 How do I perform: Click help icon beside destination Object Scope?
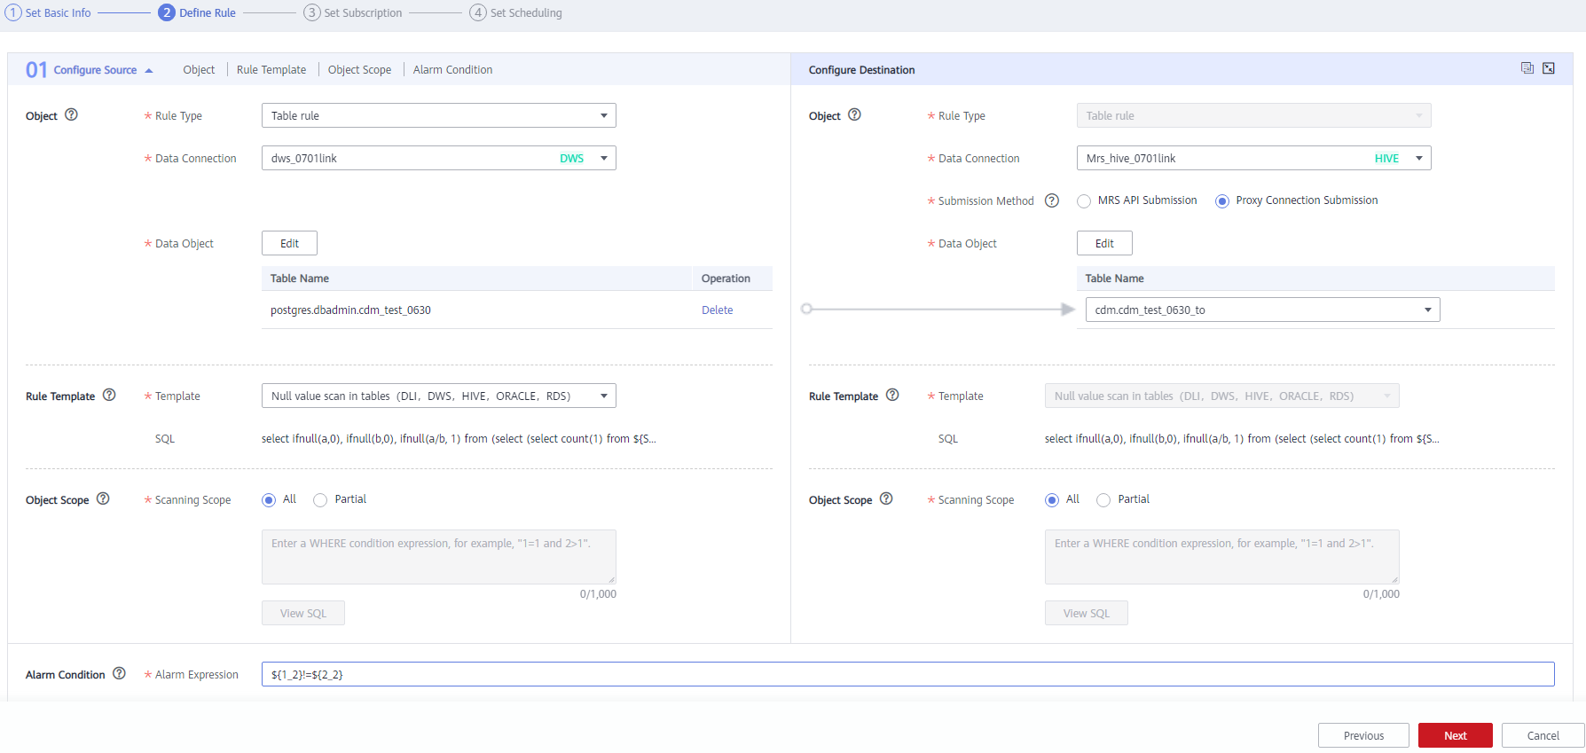[x=886, y=498]
